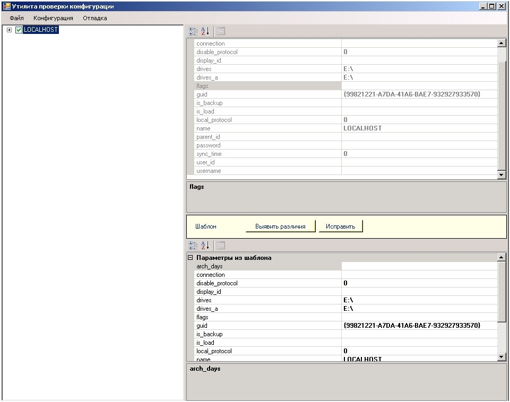Image resolution: width=510 pixels, height=402 pixels.
Task: Select 'is_load' row in upper grid
Action: (345, 111)
